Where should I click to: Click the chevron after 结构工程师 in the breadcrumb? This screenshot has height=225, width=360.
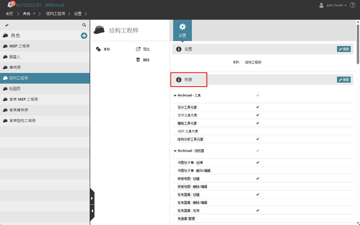coord(69,14)
